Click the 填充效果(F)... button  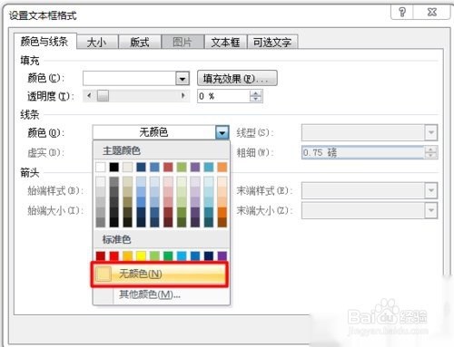[237, 79]
